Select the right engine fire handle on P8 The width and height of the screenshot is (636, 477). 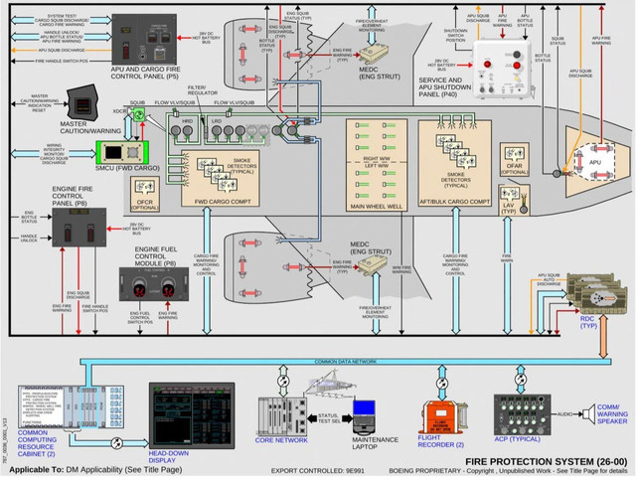(x=91, y=232)
